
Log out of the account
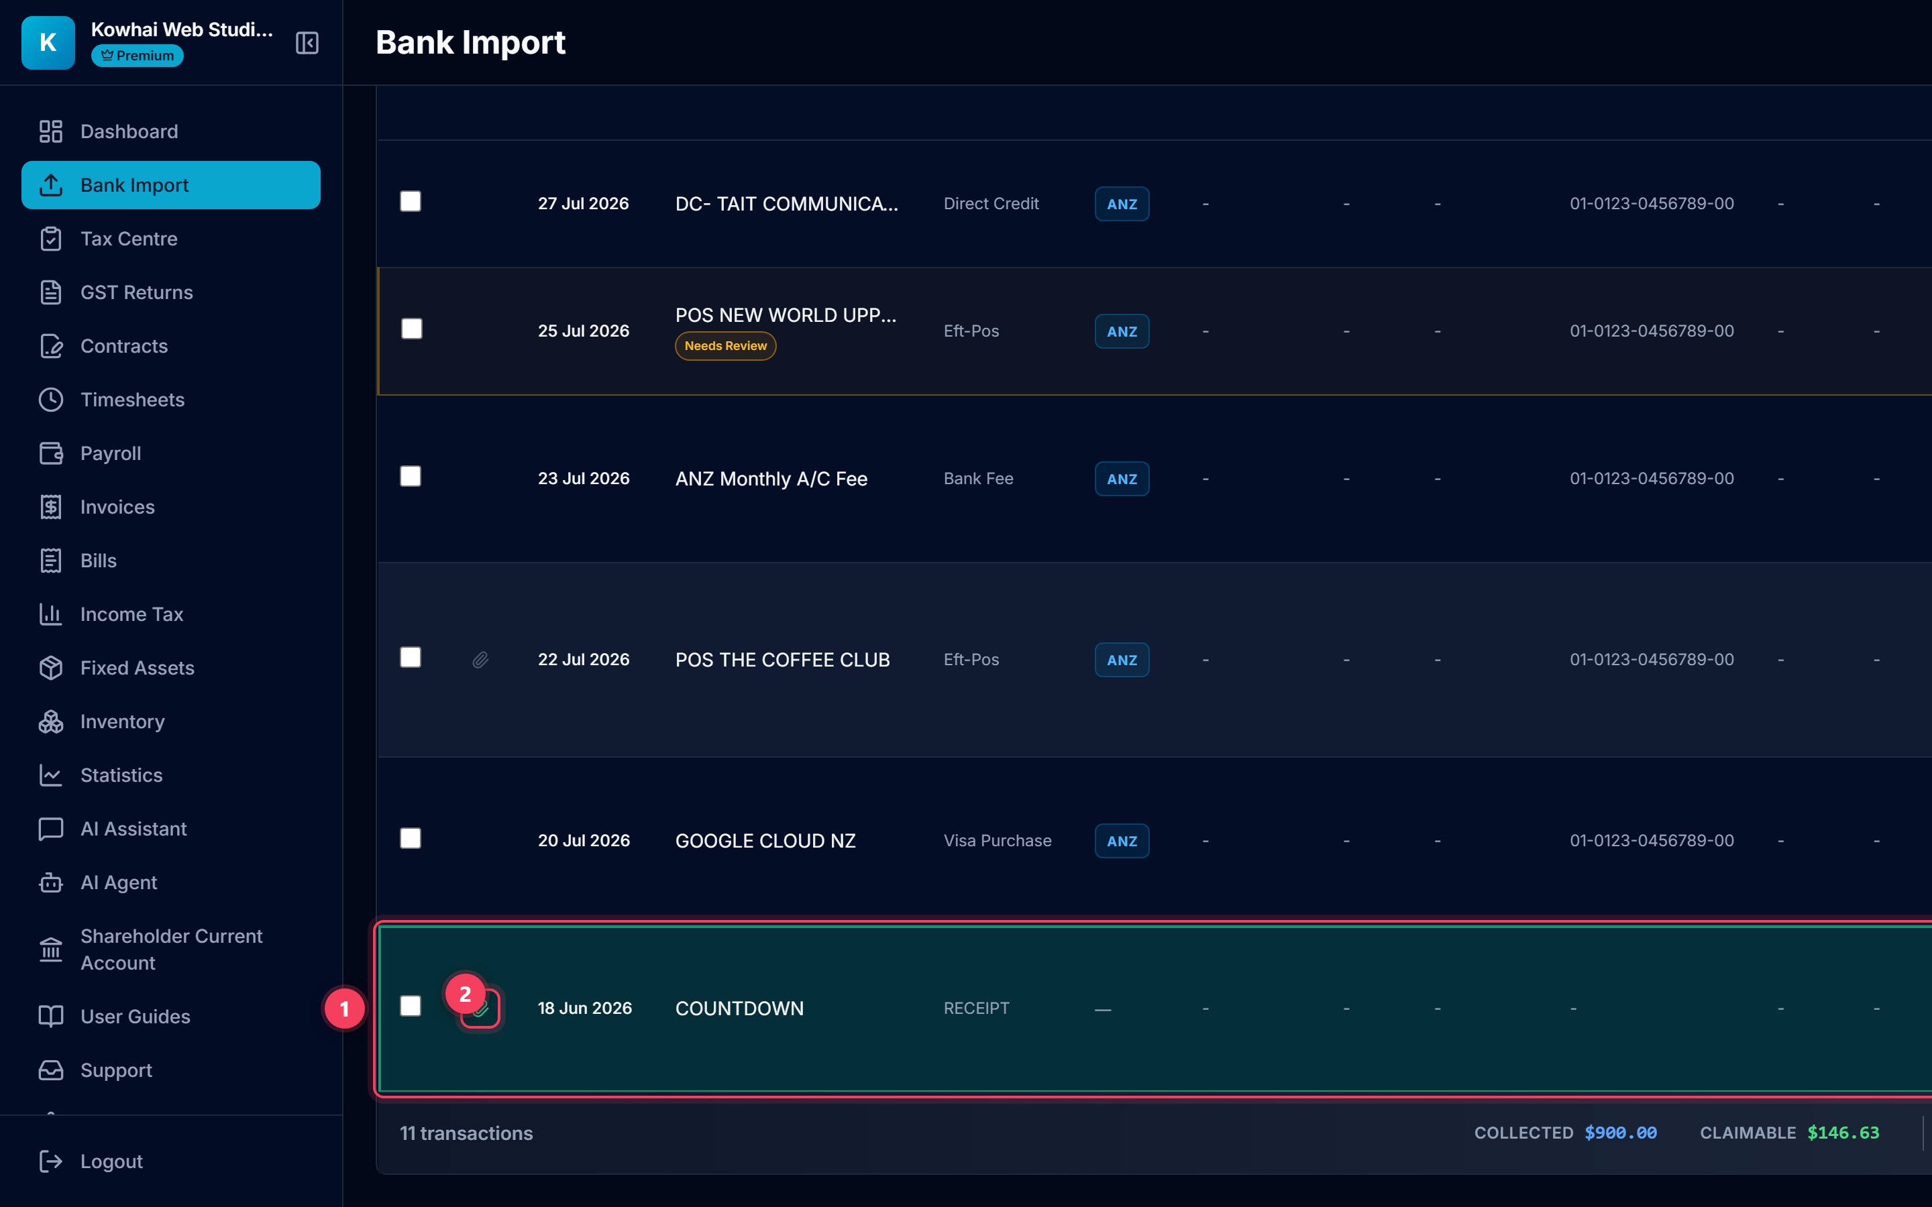[x=171, y=1161]
